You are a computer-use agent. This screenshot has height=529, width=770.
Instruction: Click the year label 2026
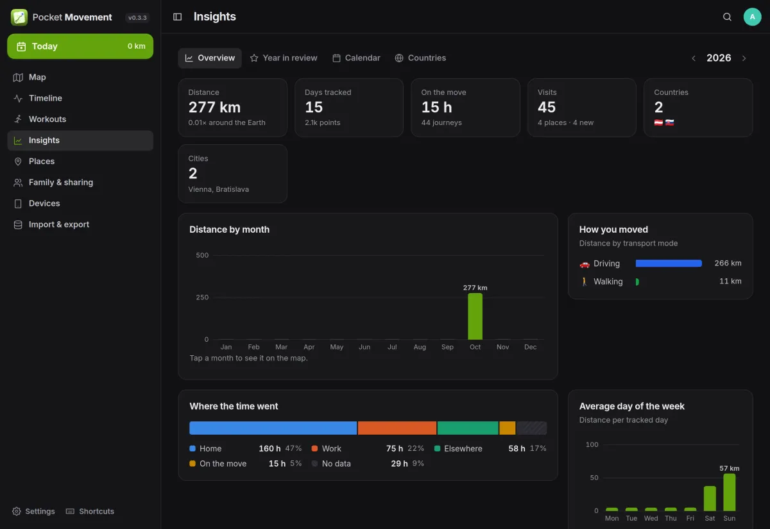(719, 58)
